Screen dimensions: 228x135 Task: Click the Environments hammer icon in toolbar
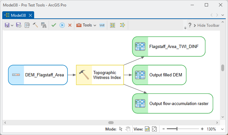coord(35,25)
